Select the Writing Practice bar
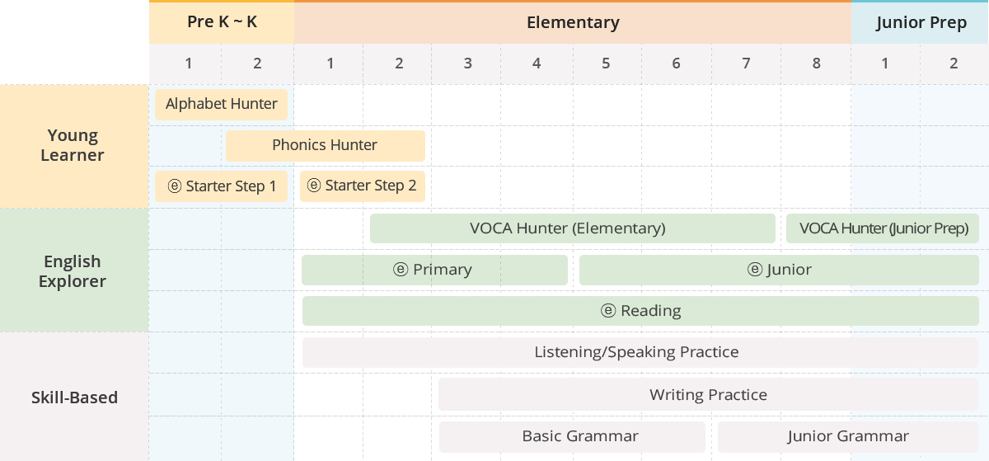Image resolution: width=989 pixels, height=461 pixels. (709, 395)
